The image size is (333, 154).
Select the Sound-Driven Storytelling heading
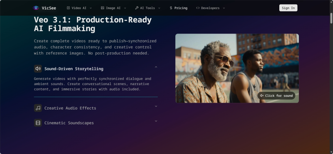coord(74,68)
